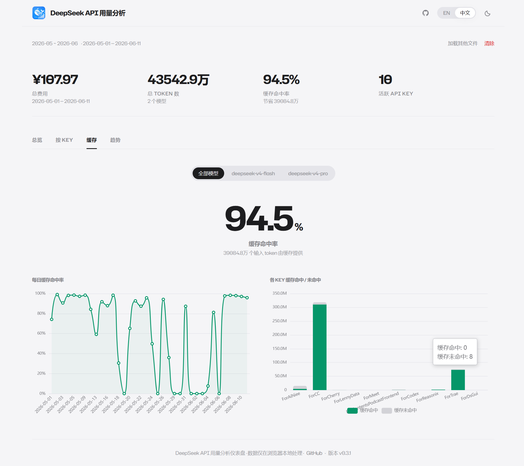Screen dimensions: 524x466
Task: Switch language to EN
Action: 446,13
